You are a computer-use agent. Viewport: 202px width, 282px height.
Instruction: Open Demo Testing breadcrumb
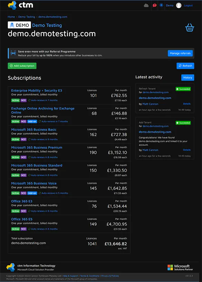point(27,17)
